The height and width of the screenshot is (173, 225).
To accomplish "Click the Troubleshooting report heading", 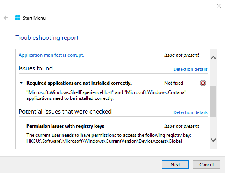I will click(47, 38).
